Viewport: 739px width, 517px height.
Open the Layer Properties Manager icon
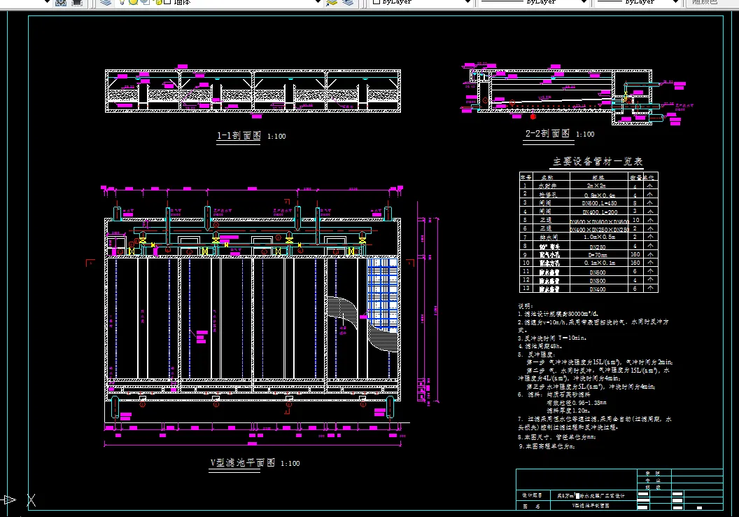click(106, 2)
